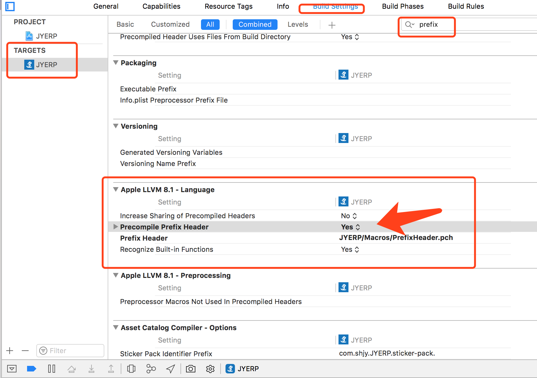Image resolution: width=537 pixels, height=378 pixels.
Task: Pause program execution
Action: pyautogui.click(x=52, y=369)
